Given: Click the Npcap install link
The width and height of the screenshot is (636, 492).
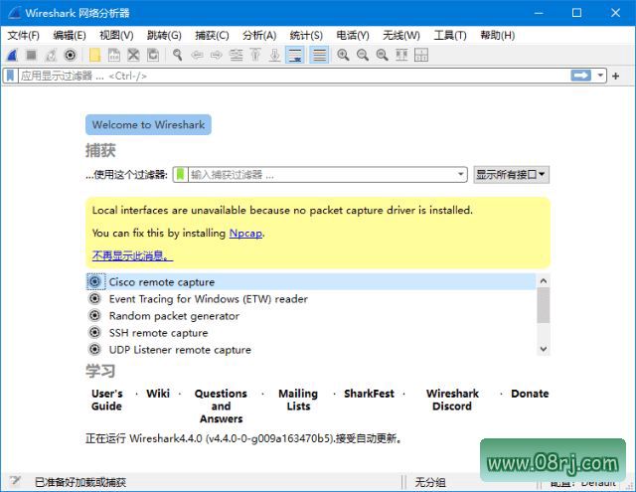Looking at the screenshot, I should [245, 234].
